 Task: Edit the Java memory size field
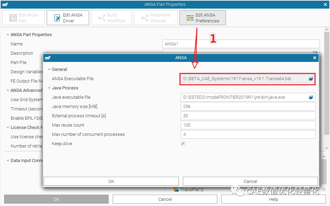(x=248, y=107)
